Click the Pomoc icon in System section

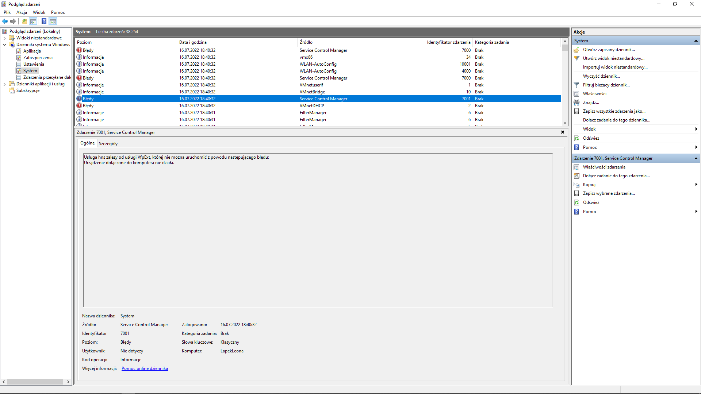click(x=576, y=147)
